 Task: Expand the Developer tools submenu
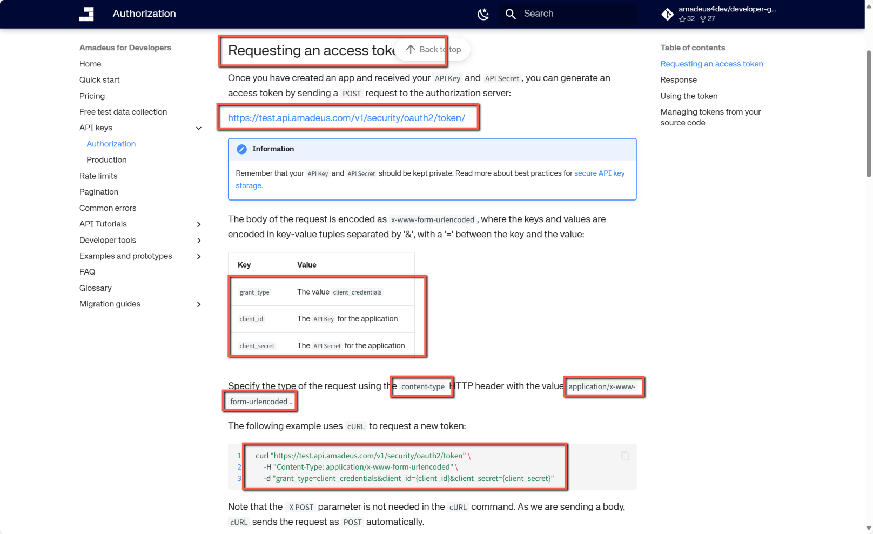point(199,241)
